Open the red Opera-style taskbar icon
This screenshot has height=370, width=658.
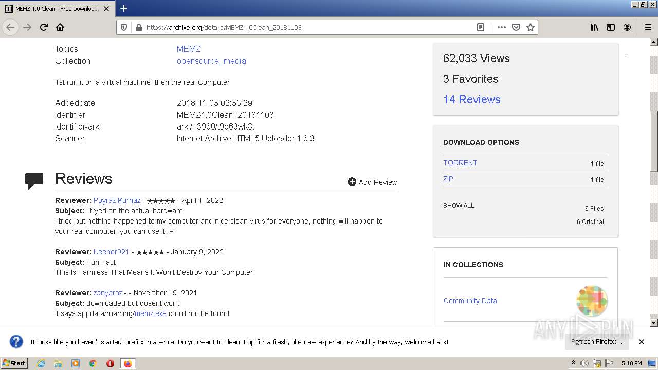pyautogui.click(x=110, y=363)
